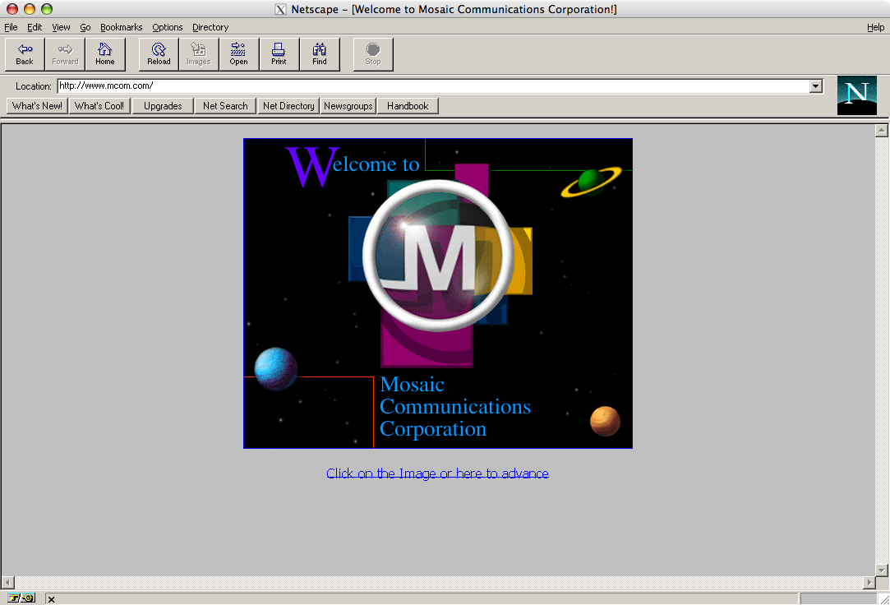Open the Help menu
Image resolution: width=890 pixels, height=605 pixels.
(875, 27)
